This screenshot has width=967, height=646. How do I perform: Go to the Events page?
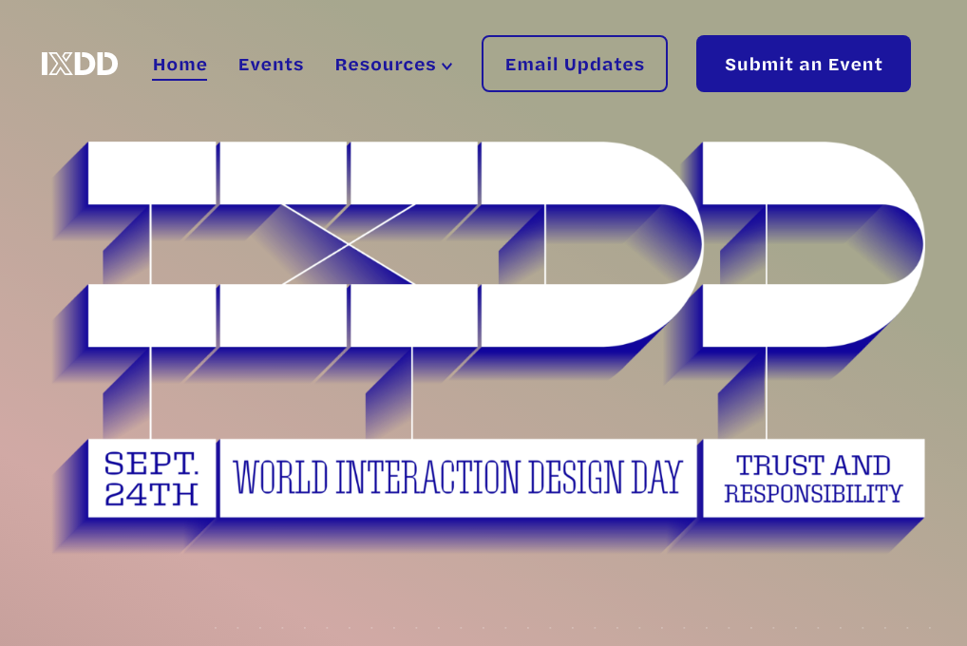point(271,65)
